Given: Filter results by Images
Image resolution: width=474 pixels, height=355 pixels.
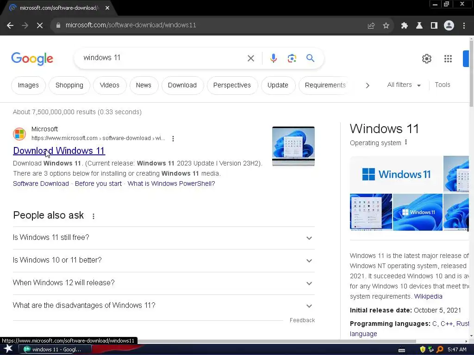Looking at the screenshot, I should [x=28, y=86].
